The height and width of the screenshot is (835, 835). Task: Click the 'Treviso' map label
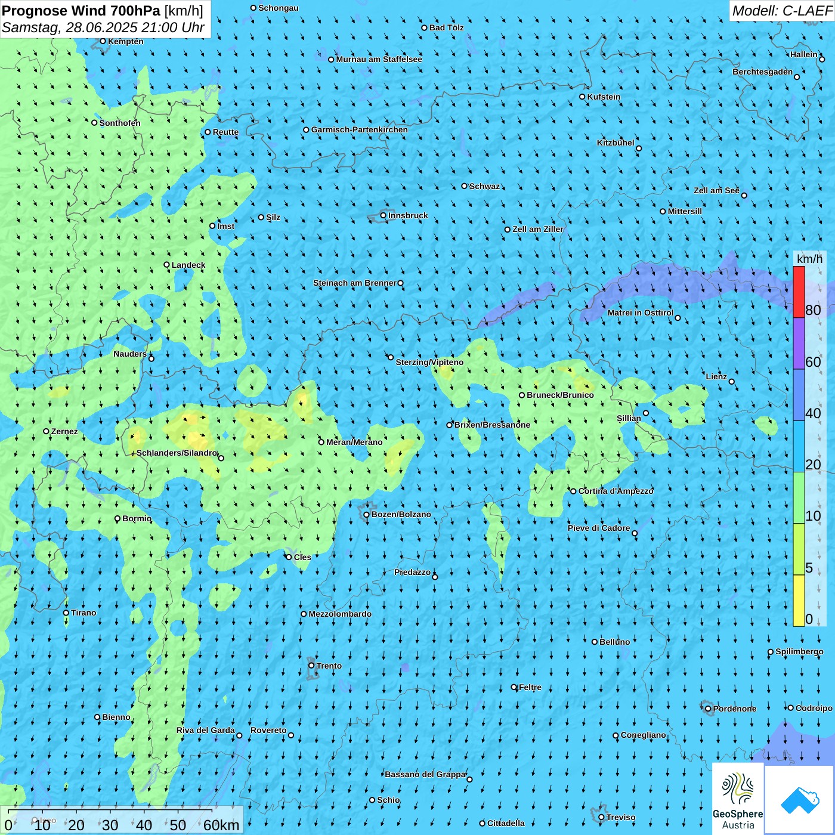pos(621,817)
